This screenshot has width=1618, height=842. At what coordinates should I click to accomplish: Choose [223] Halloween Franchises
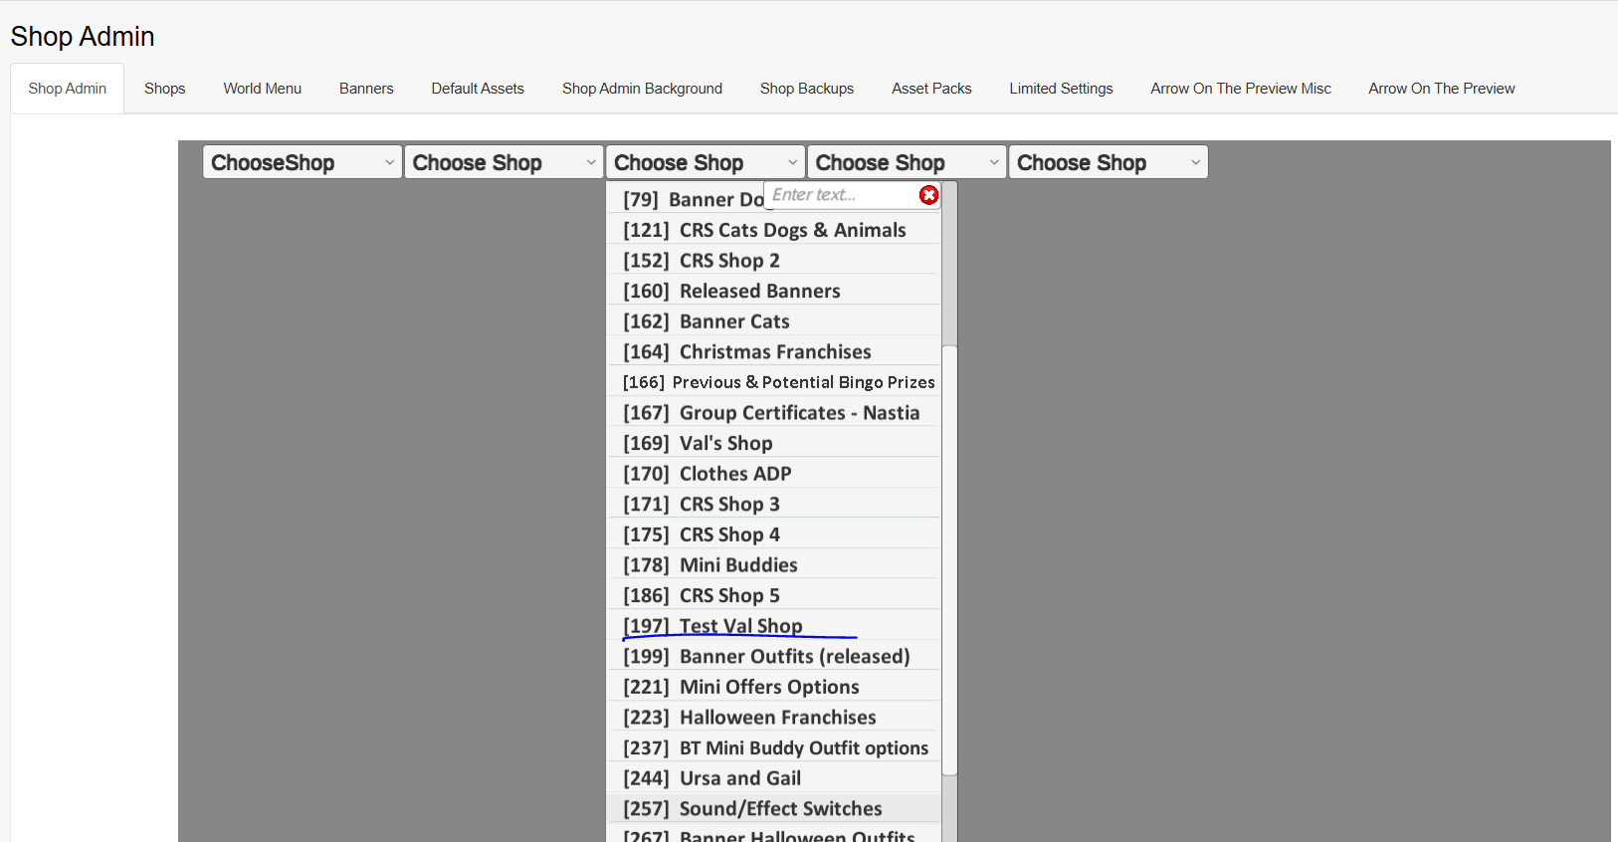tap(773, 717)
